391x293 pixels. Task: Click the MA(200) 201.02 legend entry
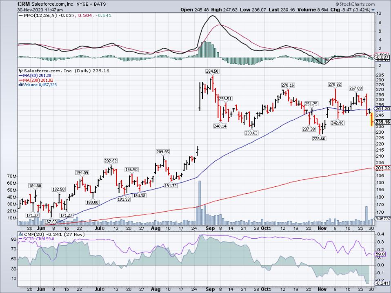coord(38,81)
